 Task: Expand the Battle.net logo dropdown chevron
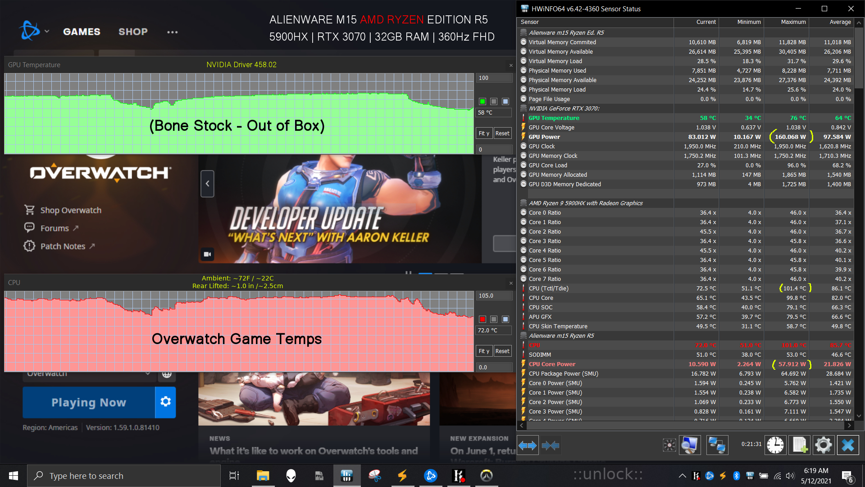(x=47, y=32)
